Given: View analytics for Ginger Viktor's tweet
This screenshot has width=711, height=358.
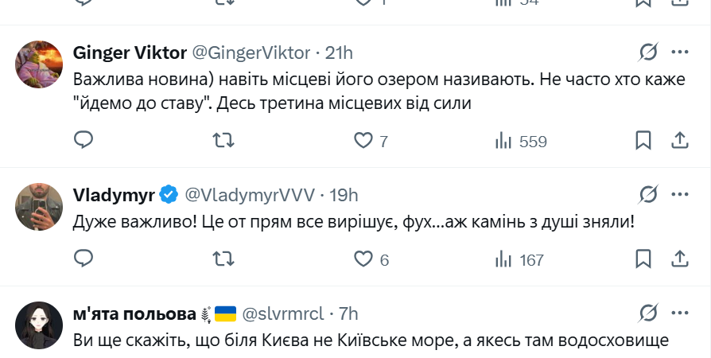Looking at the screenshot, I should (503, 141).
